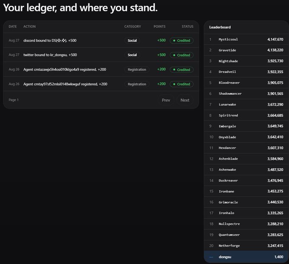Select Nightshade in the leaderboard
The height and width of the screenshot is (264, 289).
click(228, 61)
